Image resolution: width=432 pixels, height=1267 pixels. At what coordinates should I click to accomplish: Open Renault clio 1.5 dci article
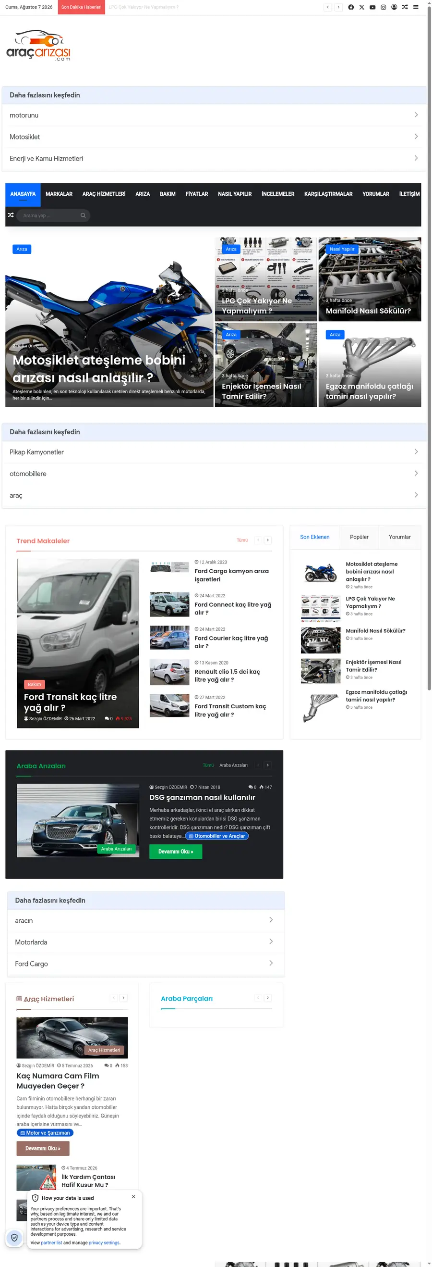228,675
